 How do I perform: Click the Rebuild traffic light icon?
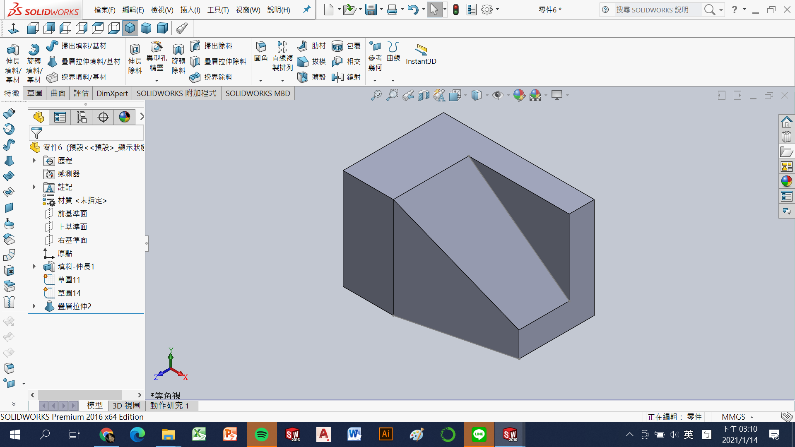(456, 10)
